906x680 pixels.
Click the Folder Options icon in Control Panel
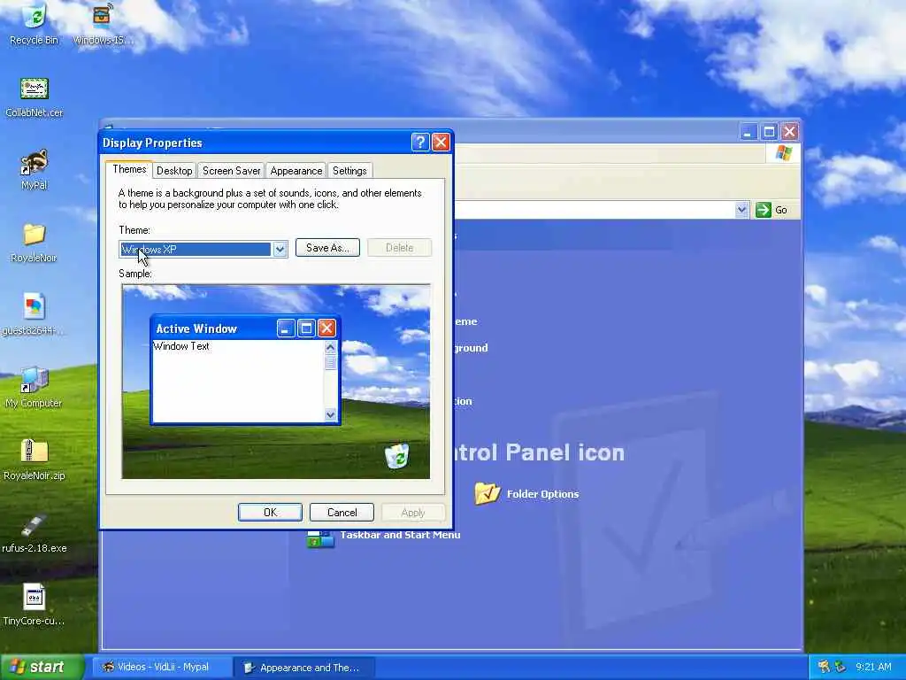(x=488, y=494)
